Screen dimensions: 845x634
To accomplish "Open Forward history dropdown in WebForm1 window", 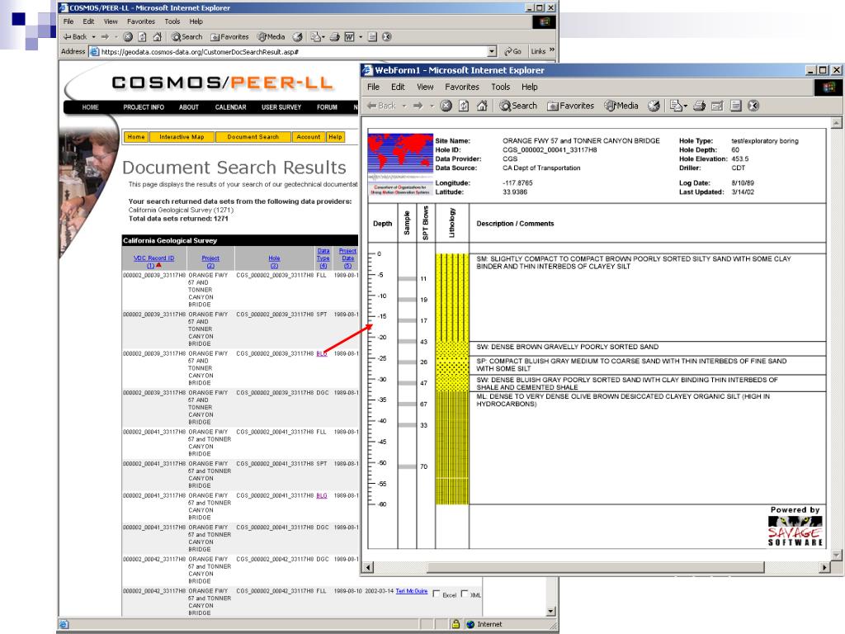I will 432,106.
